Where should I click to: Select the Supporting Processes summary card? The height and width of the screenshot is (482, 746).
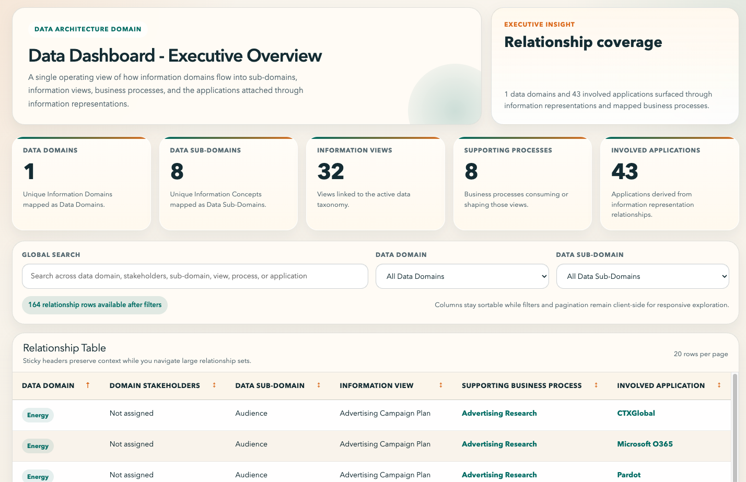(x=522, y=183)
